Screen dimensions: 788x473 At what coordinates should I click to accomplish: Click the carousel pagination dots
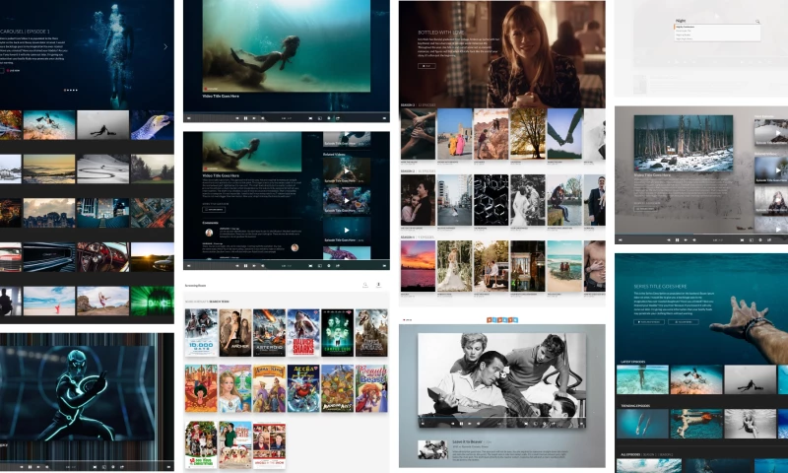pos(70,90)
